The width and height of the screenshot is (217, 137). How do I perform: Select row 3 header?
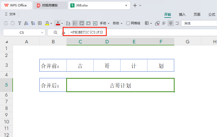pos(6,65)
